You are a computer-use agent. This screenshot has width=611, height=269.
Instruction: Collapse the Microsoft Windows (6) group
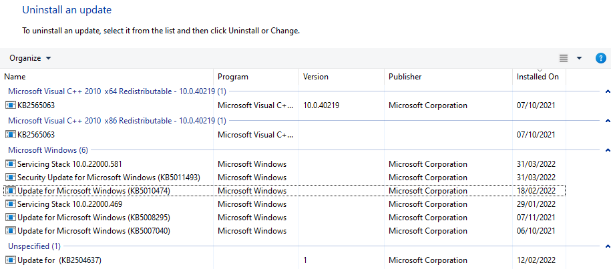(608, 150)
